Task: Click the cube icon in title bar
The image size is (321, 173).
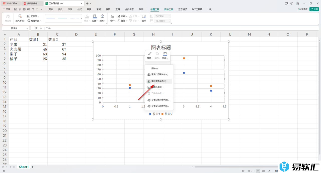Action: [x=292, y=3]
